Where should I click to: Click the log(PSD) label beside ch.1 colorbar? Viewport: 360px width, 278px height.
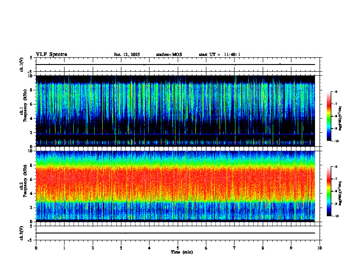pos(340,118)
